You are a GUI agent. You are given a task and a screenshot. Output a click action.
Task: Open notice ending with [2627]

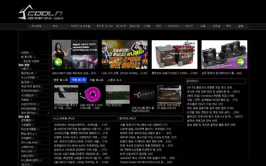point(214,117)
